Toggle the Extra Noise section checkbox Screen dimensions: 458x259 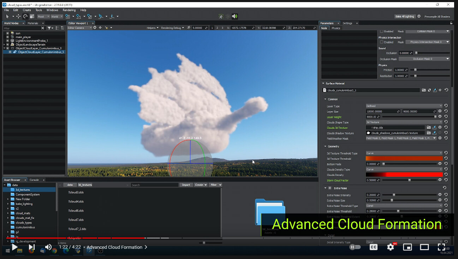(330, 188)
